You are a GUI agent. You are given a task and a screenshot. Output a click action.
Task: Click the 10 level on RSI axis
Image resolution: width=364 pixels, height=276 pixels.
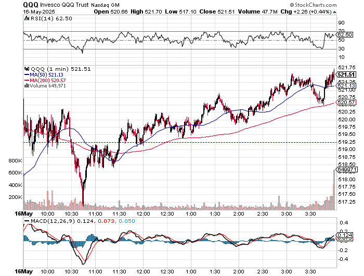341,57
